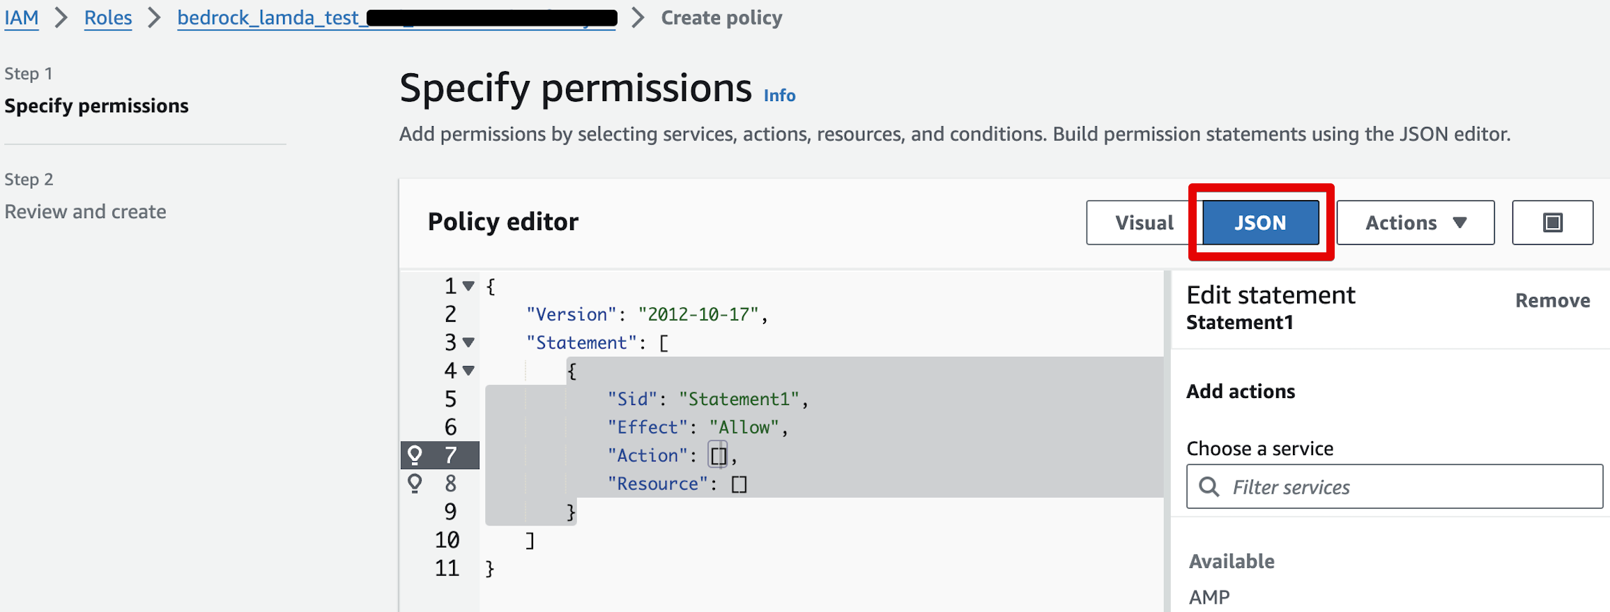Click the "2012-10-17" version value
Viewport: 1610px width, 612px height.
click(x=698, y=314)
